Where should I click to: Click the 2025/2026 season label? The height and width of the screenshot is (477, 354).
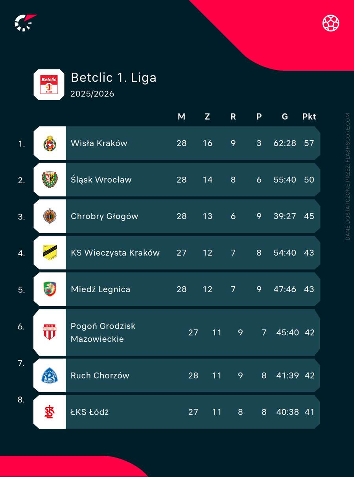click(x=92, y=94)
